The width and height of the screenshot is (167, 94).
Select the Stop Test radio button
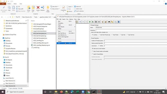click(x=120, y=35)
